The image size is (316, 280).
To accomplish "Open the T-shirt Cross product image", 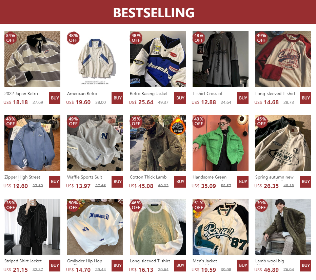I will 220,59.
